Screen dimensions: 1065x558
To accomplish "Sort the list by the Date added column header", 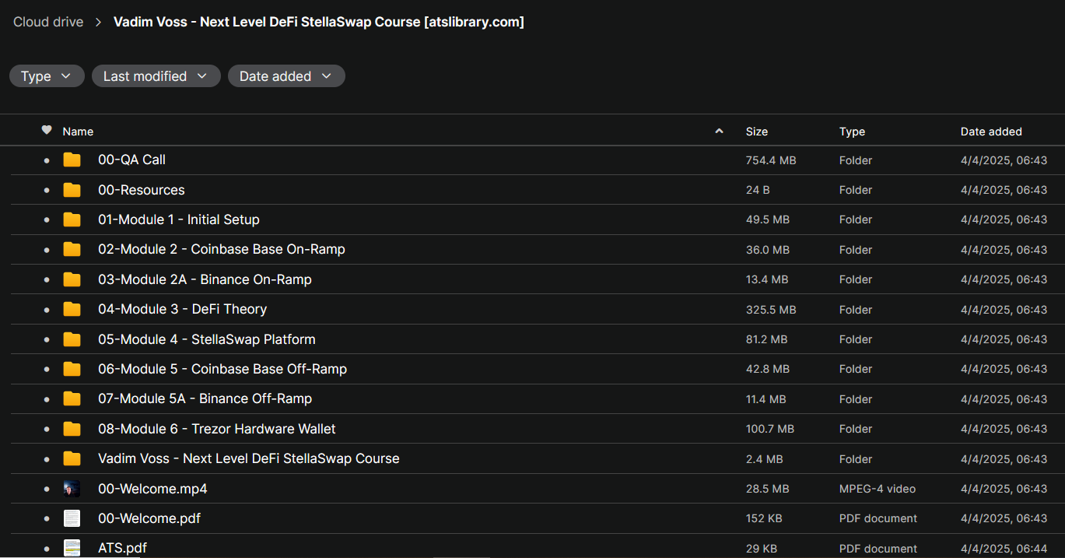I will point(990,132).
